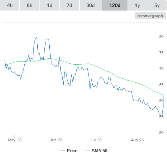Switch to the 8h time range
167x160 pixels.
[x=30, y=5]
